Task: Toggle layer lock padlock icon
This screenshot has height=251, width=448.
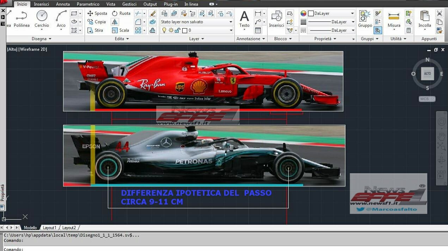Action: (x=178, y=30)
